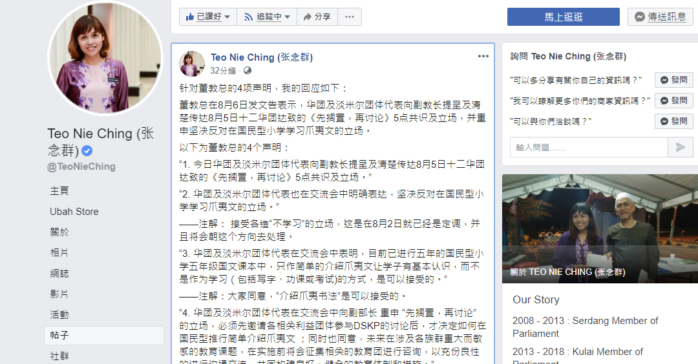Expand the 已讚好 dropdown arrow
Screen dimensions: 698x364
coord(227,17)
